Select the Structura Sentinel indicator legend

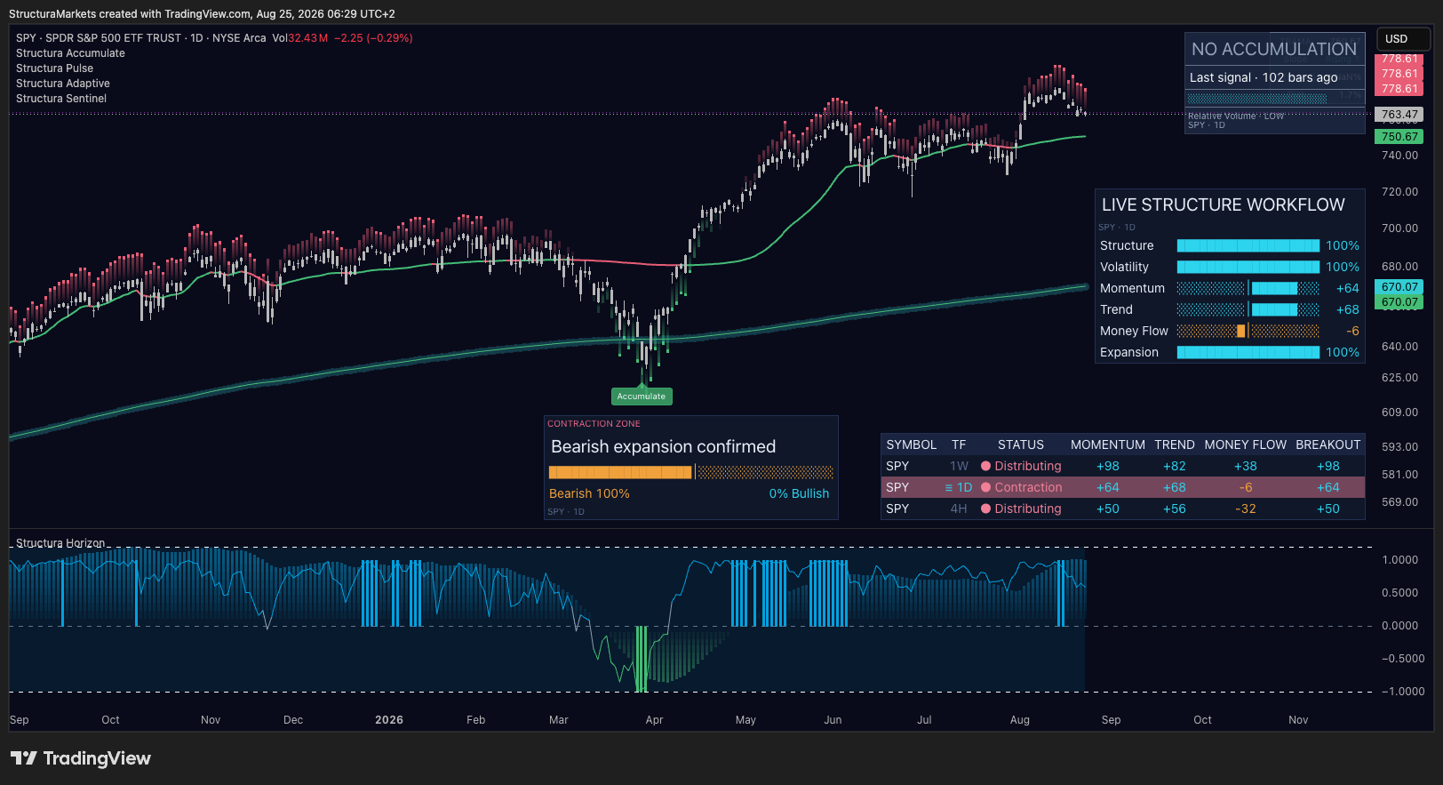coord(61,99)
